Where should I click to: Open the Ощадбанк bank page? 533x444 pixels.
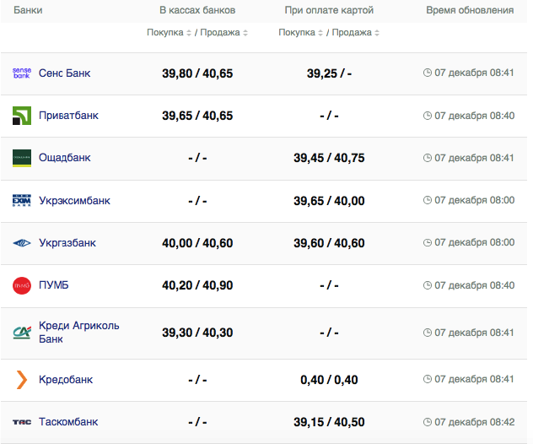pyautogui.click(x=65, y=158)
